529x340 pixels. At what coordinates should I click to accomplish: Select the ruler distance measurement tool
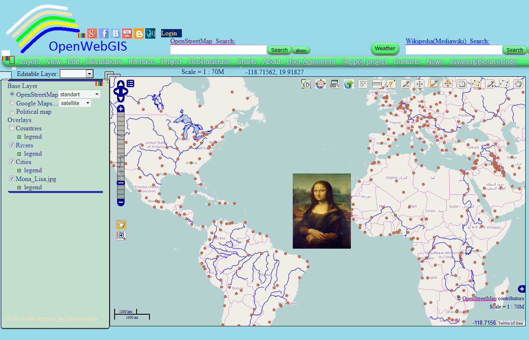point(377,84)
